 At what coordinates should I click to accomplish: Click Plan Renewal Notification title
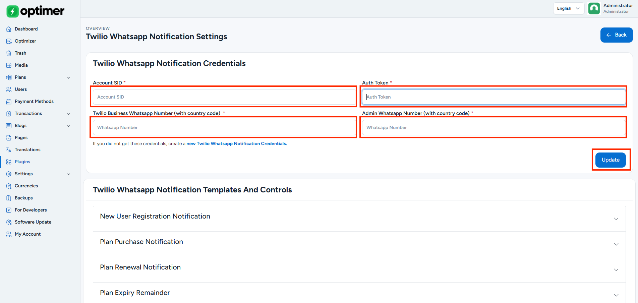point(140,267)
